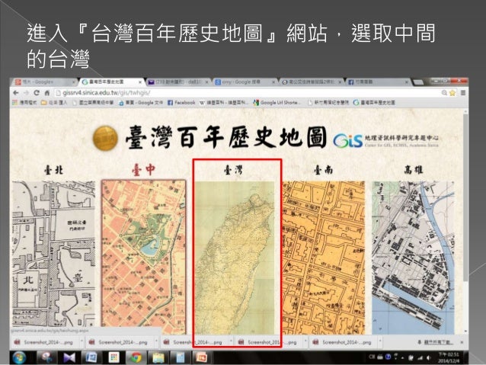Click the red 臺中 heading
Screen dimensions: 486x365
tap(143, 170)
